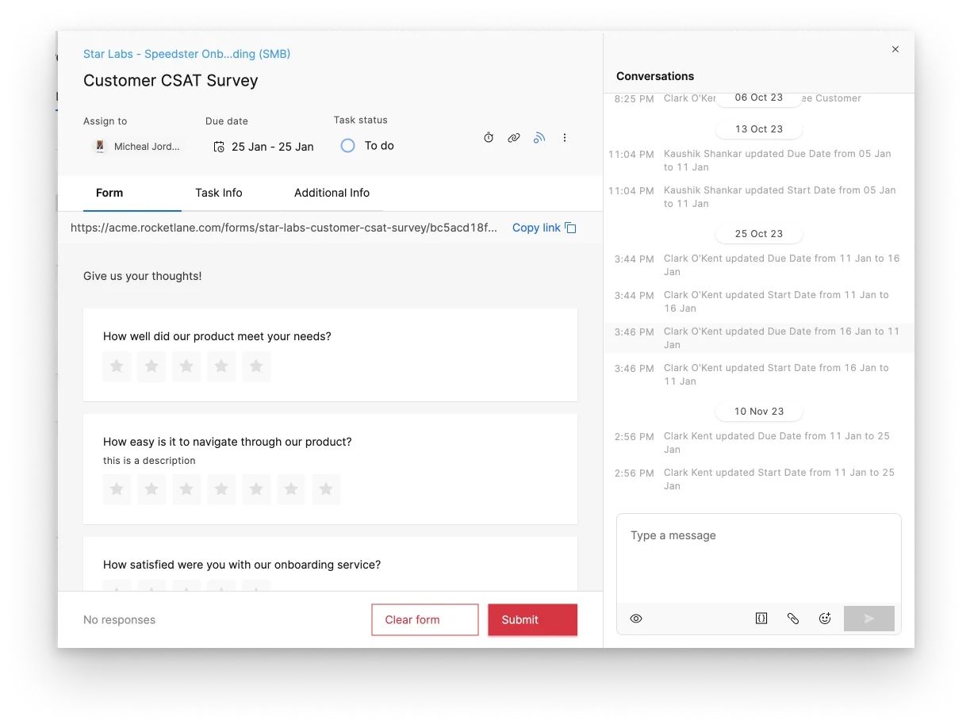Open the timer stopwatch icon
This screenshot has height=728, width=970.
489,138
